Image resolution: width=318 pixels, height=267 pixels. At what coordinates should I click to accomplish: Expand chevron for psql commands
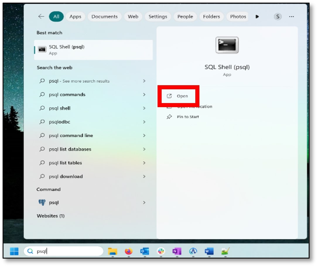[x=144, y=95]
